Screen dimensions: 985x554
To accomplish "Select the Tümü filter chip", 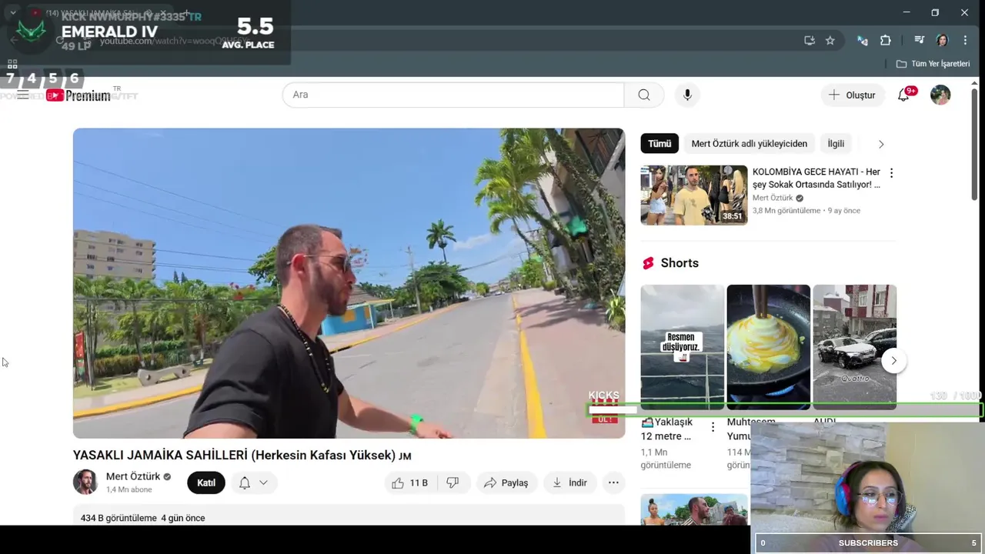I will coord(659,144).
